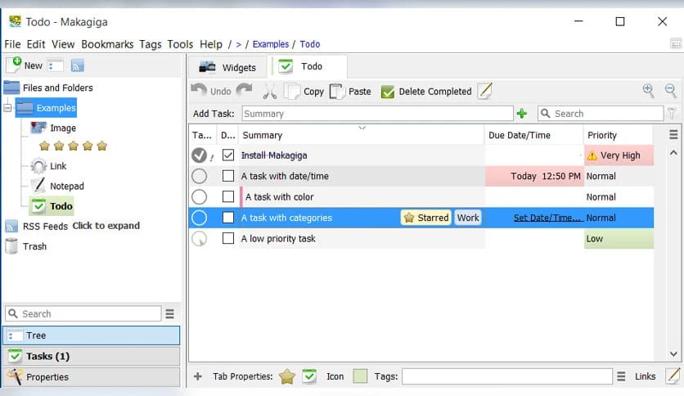Click the New item icon
684x396 pixels.
(15, 65)
